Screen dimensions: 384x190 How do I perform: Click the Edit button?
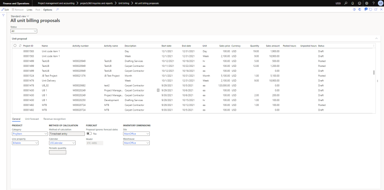[5, 9]
